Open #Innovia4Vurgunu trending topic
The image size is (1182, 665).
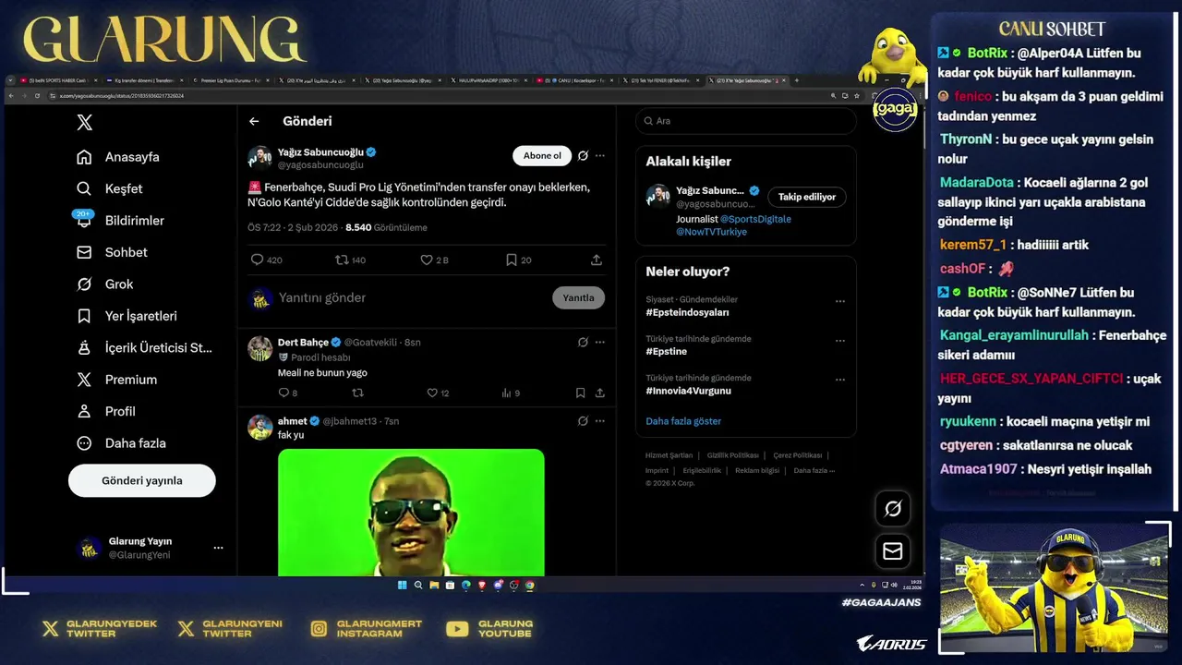pos(689,391)
